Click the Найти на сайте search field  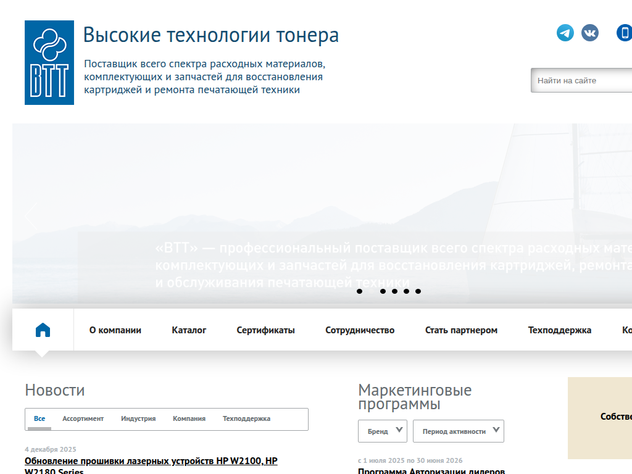pyautogui.click(x=580, y=80)
